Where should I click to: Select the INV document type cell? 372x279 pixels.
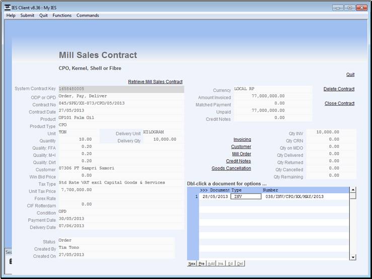246,197
